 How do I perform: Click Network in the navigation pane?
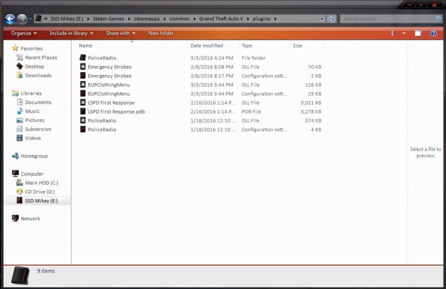[x=30, y=219]
